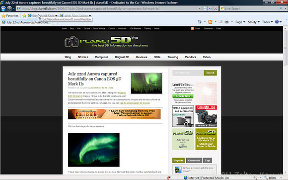The width and height of the screenshot is (288, 180).
Task: Open the lens mount problem post link
Action: point(198,170)
